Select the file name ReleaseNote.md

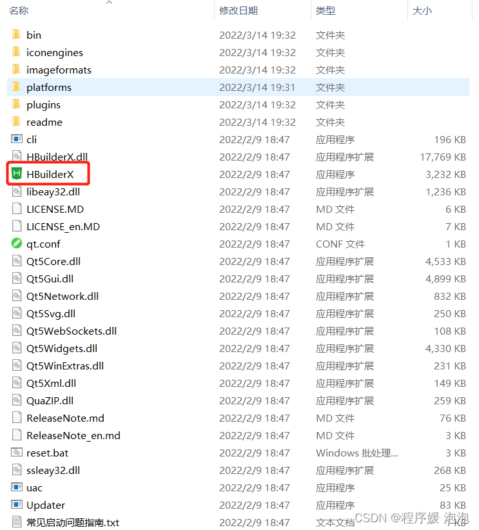[x=65, y=418]
